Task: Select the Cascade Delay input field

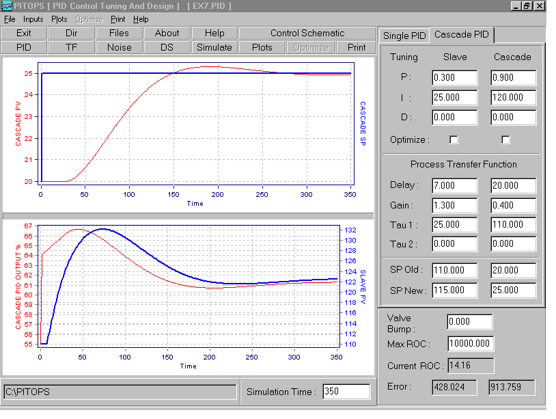Action: pyautogui.click(x=513, y=186)
